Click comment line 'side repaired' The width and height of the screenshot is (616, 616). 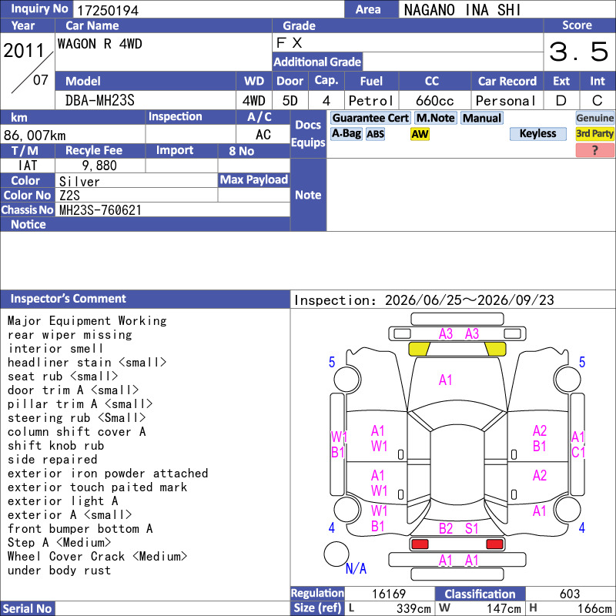[x=52, y=459]
